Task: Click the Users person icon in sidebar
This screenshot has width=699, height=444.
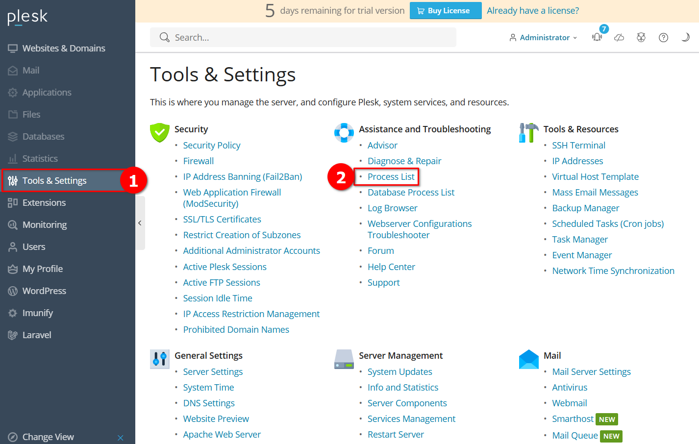Action: [x=13, y=247]
